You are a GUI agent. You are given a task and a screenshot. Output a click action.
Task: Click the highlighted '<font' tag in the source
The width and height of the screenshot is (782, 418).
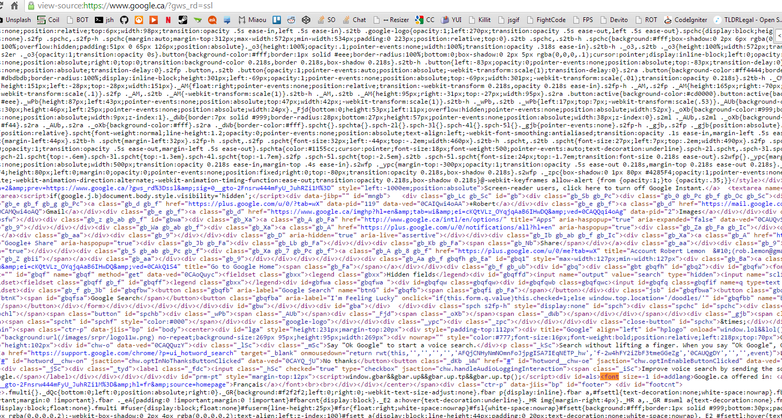tap(610, 376)
